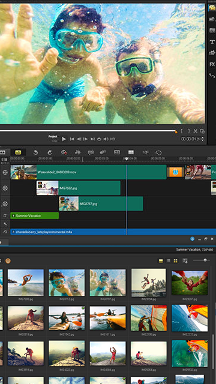Select the Waterslide2_84803289.mov clip
Image resolution: width=216 pixels, height=384 pixels.
point(88,172)
